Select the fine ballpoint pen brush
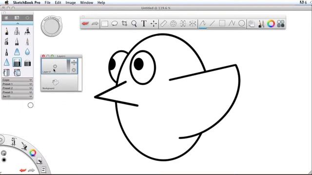312x175 pixels. (27, 42)
